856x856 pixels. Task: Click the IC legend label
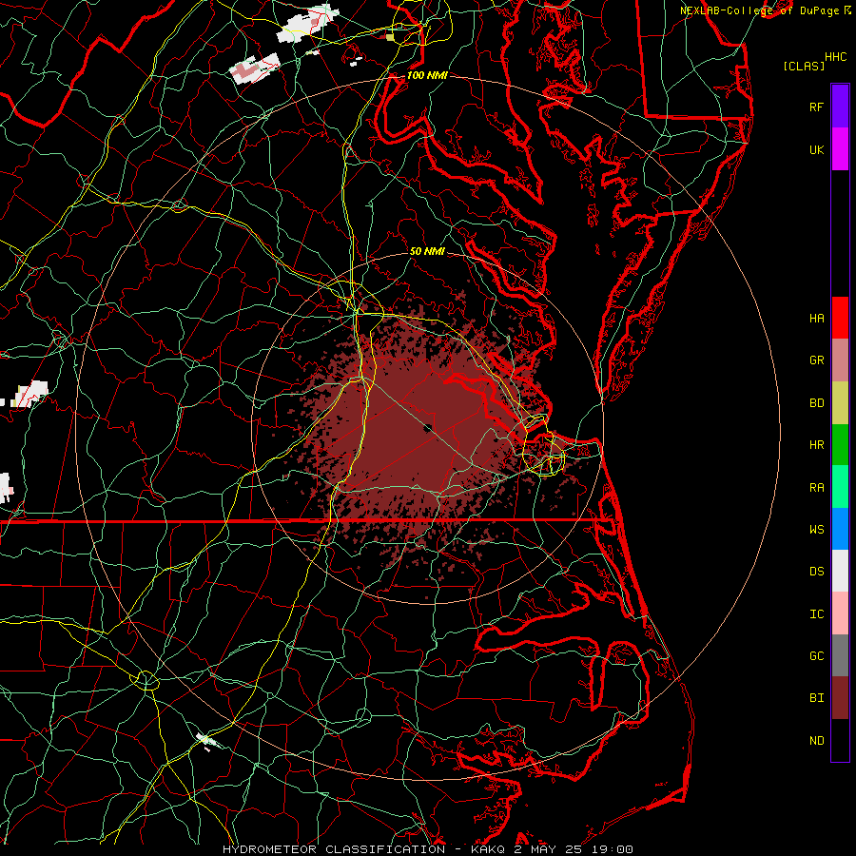pos(816,614)
